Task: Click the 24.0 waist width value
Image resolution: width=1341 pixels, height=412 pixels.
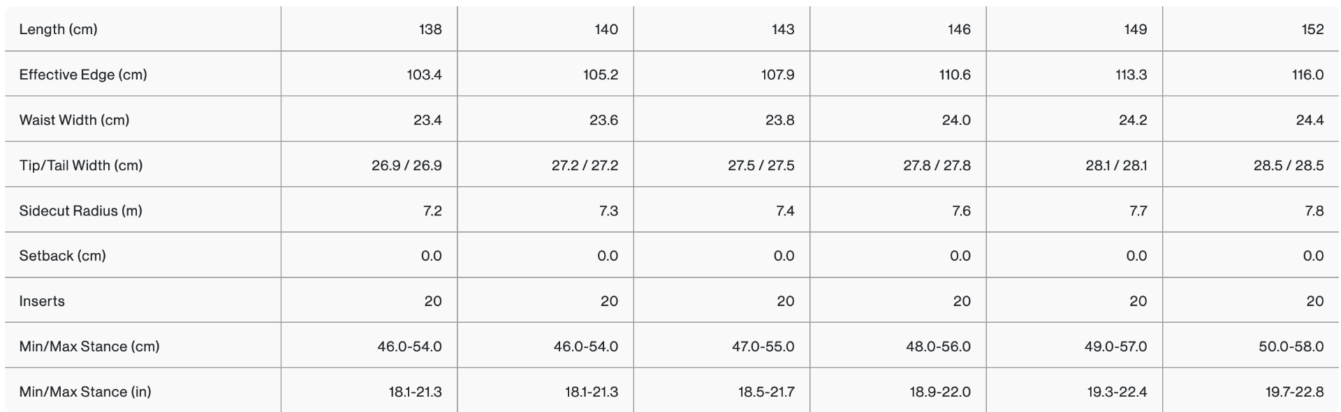Action: (x=955, y=120)
